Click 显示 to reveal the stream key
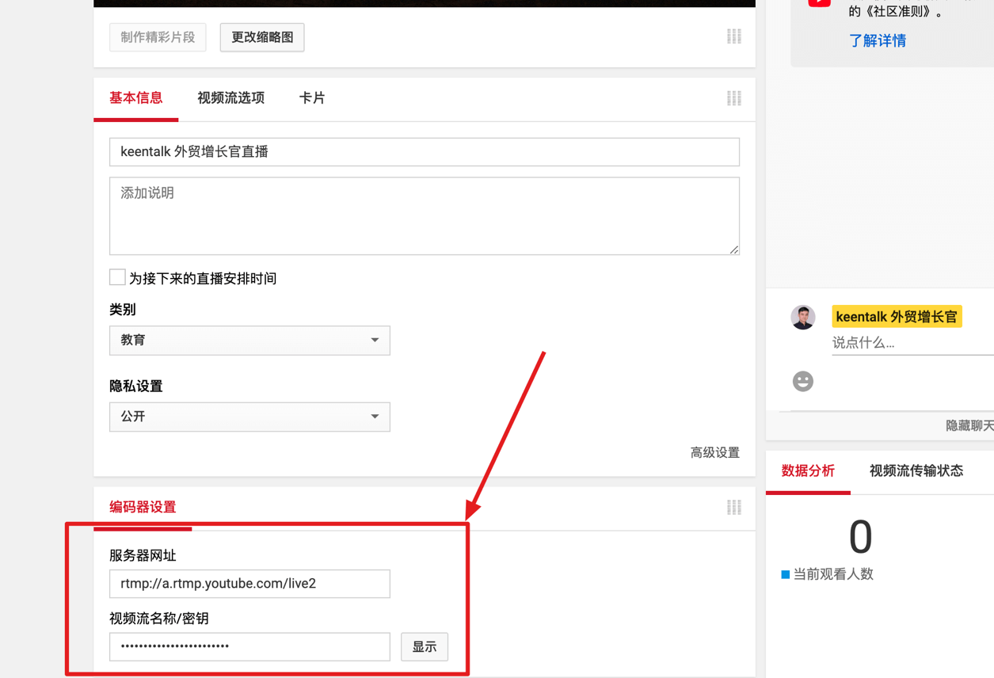 424,646
